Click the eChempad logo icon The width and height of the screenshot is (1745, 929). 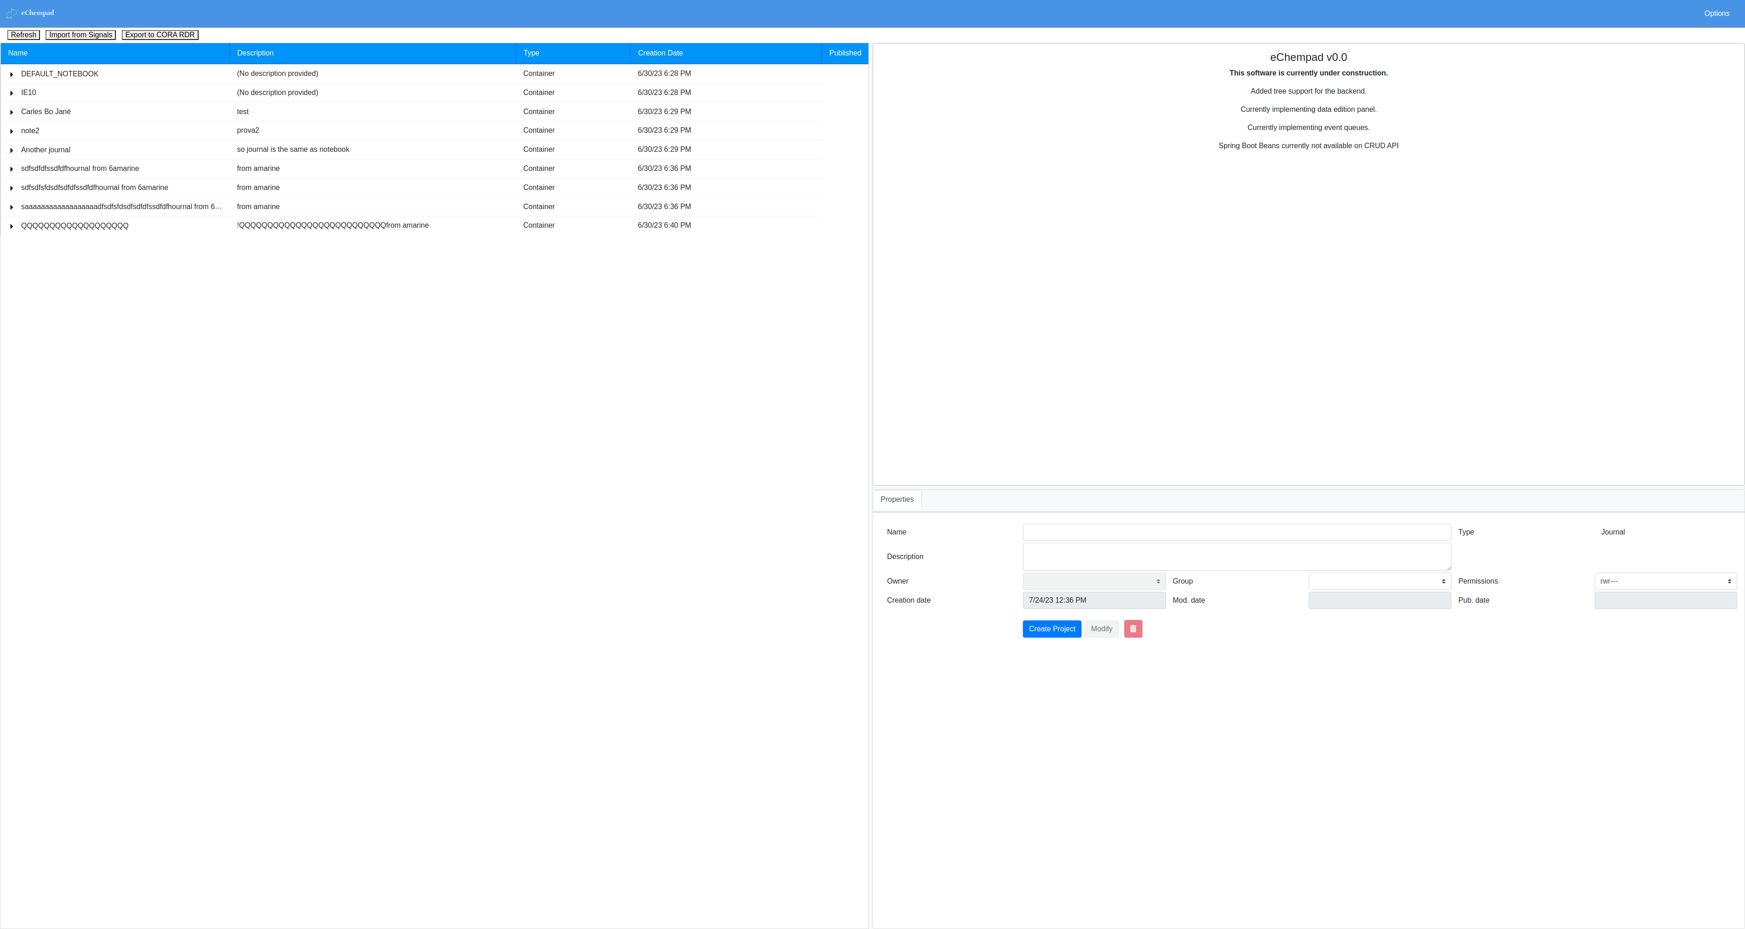point(11,13)
